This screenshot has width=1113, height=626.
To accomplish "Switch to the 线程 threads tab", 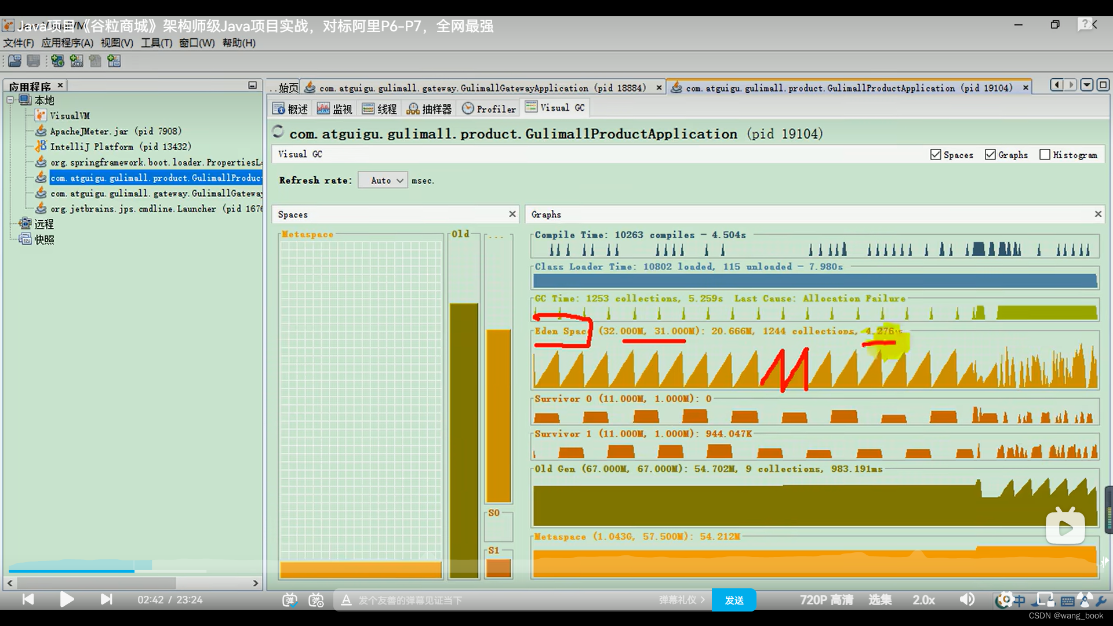I will coord(380,108).
